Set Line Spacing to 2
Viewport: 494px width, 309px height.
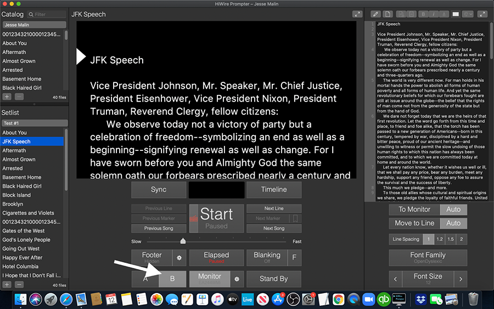click(x=462, y=239)
